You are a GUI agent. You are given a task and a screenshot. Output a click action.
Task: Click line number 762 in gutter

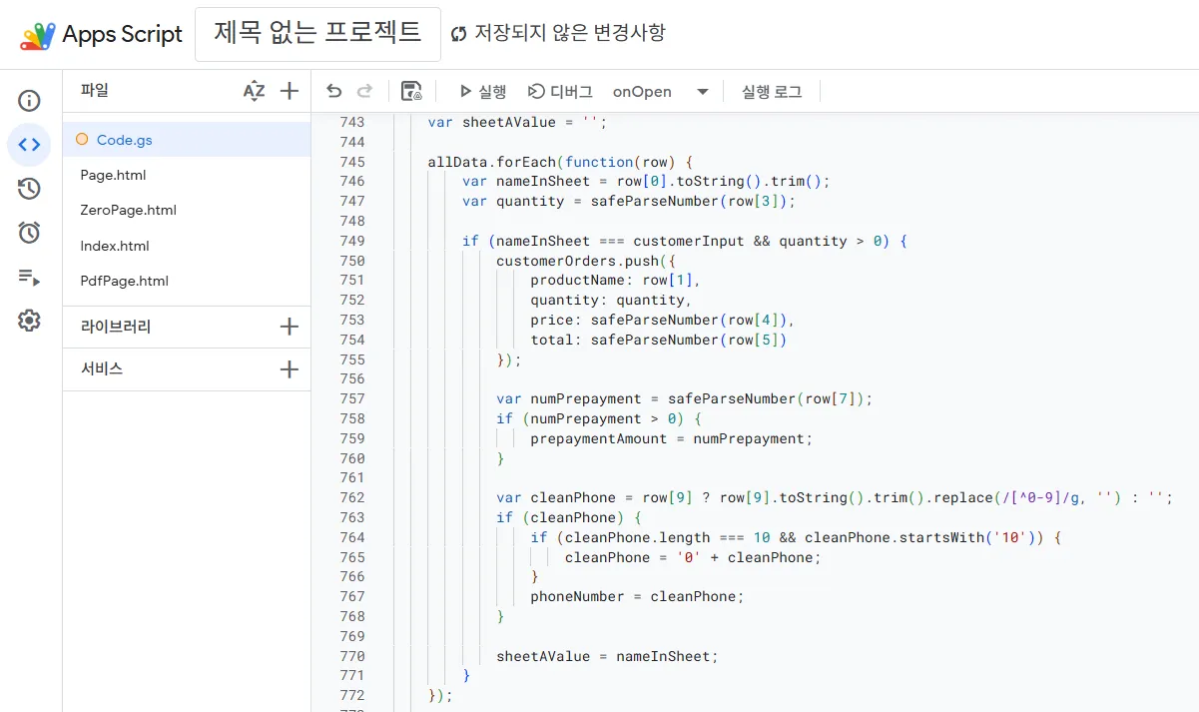pos(352,497)
